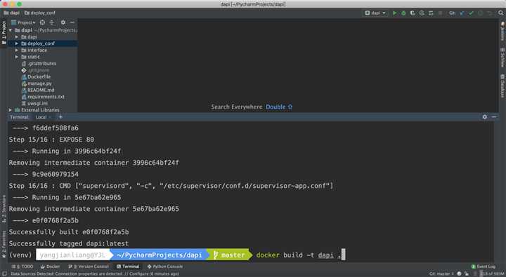The image size is (506, 277).
Task: Toggle tool window bars icon bottom-left corner
Action: coord(4,273)
